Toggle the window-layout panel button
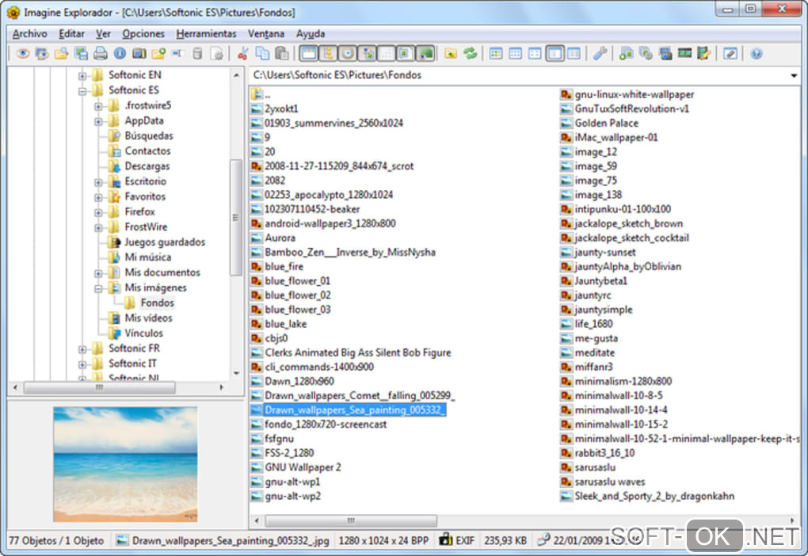The image size is (808, 556). pos(309,54)
